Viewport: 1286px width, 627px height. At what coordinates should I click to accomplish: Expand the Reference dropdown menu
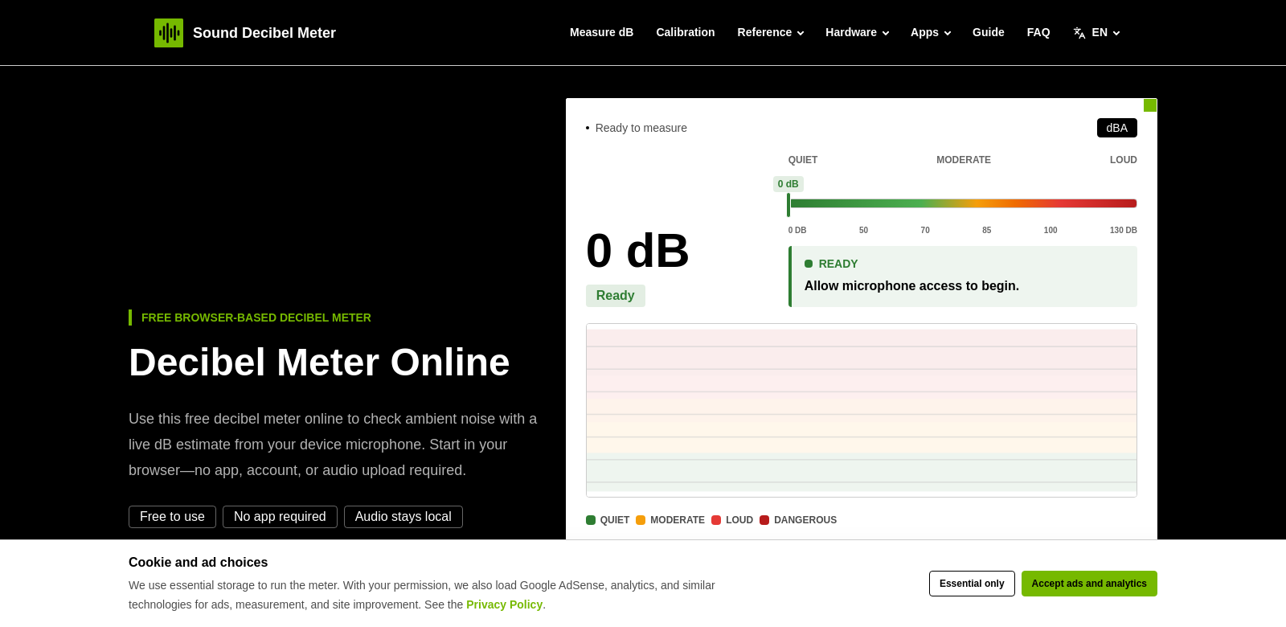click(770, 32)
